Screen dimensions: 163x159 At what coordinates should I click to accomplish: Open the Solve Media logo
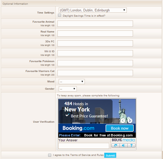pos(123,140)
